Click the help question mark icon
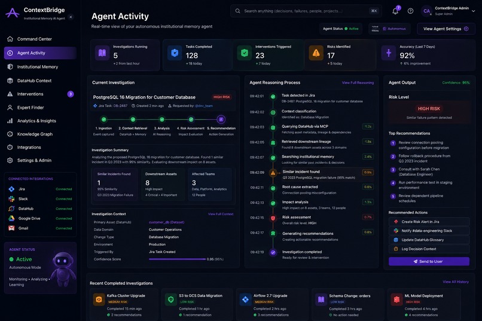 click(410, 11)
